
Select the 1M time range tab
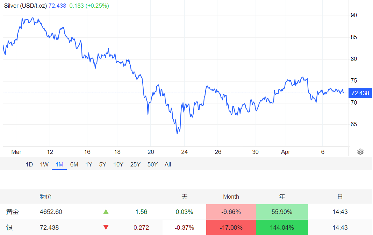pyautogui.click(x=59, y=164)
